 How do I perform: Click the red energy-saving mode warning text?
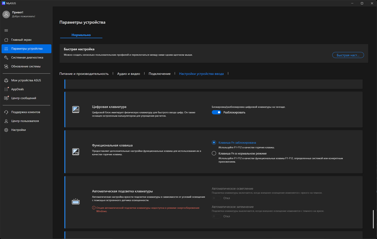pos(148,210)
